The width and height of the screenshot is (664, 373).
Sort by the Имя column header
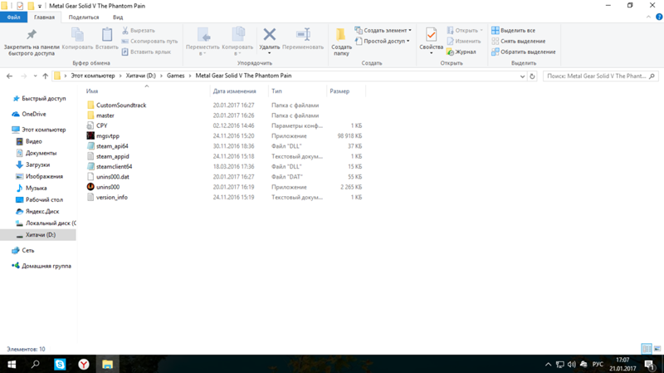click(92, 91)
